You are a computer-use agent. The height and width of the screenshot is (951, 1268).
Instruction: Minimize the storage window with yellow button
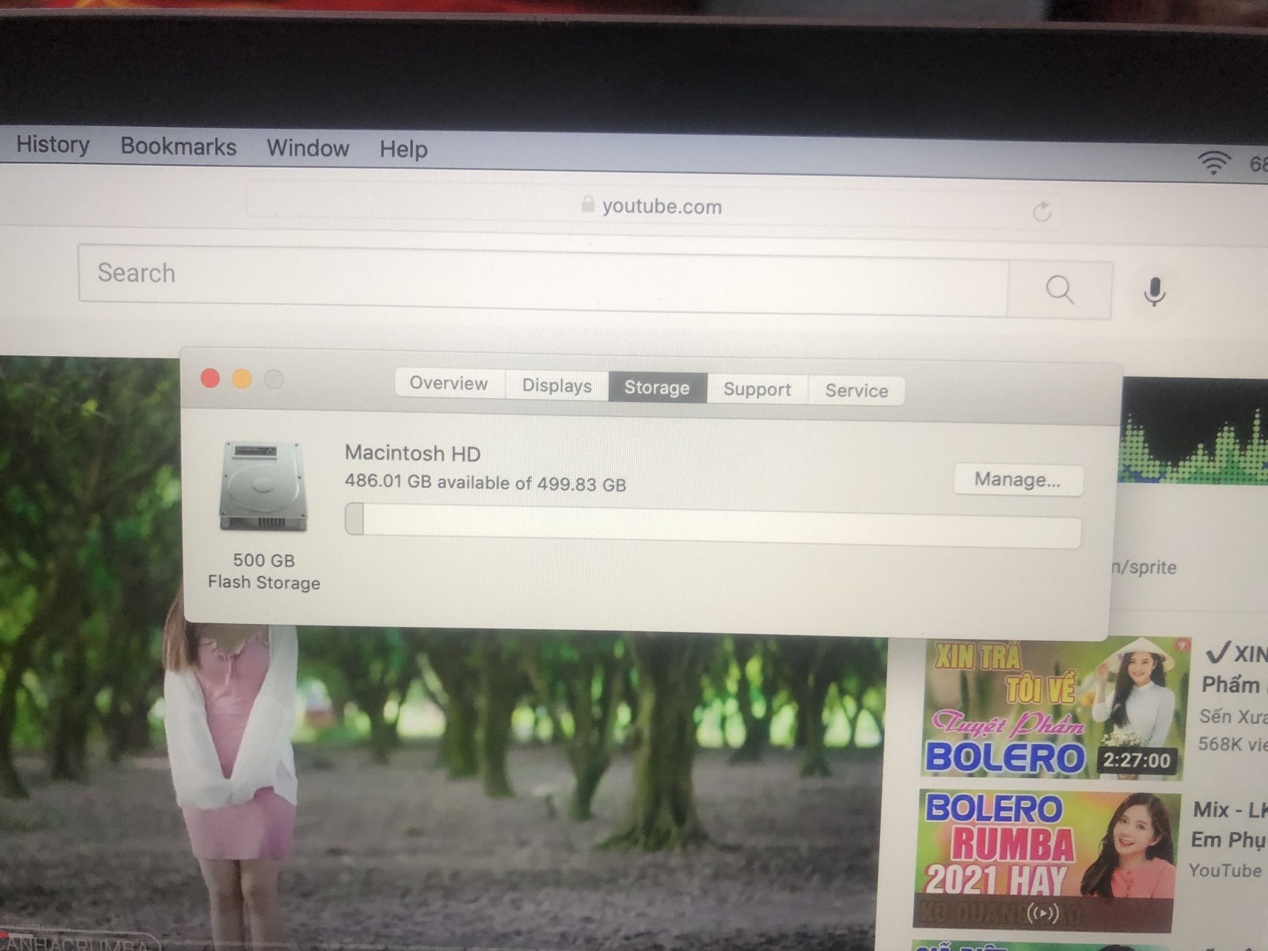pos(242,379)
